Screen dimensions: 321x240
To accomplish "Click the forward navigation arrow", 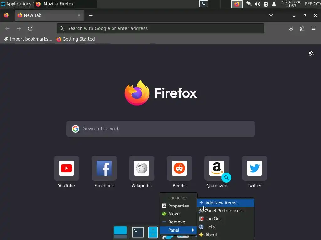I will coord(19,28).
